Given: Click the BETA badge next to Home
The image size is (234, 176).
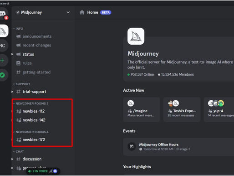Looking at the screenshot, I should [106, 12].
